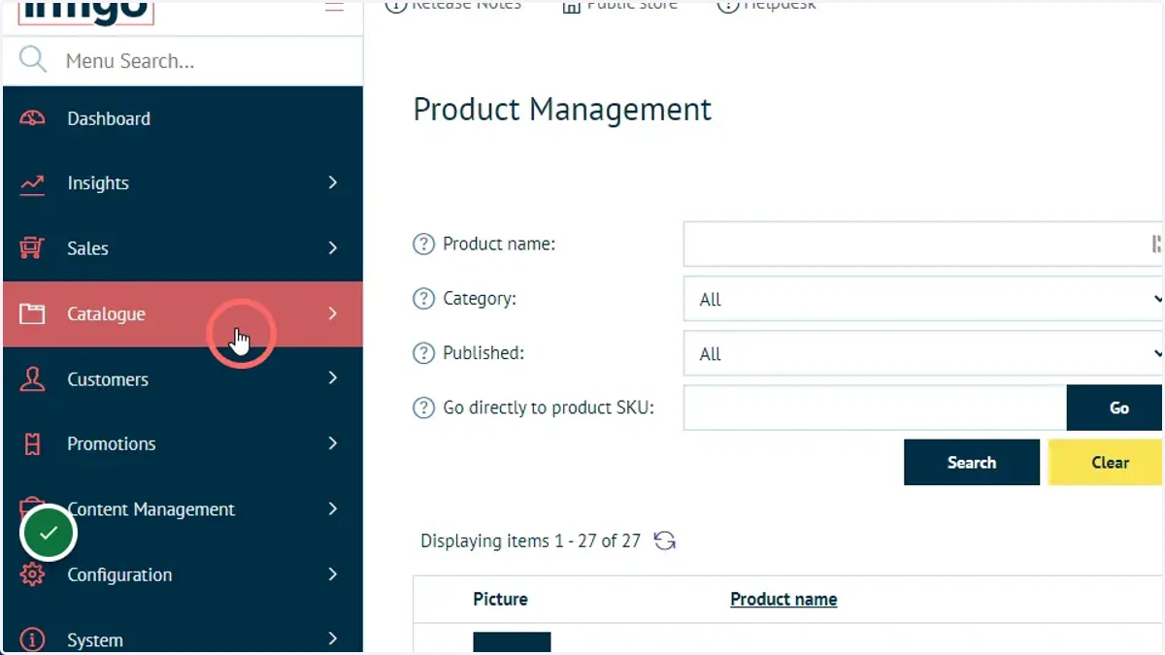
Task: Click the Picture column header
Action: (500, 600)
